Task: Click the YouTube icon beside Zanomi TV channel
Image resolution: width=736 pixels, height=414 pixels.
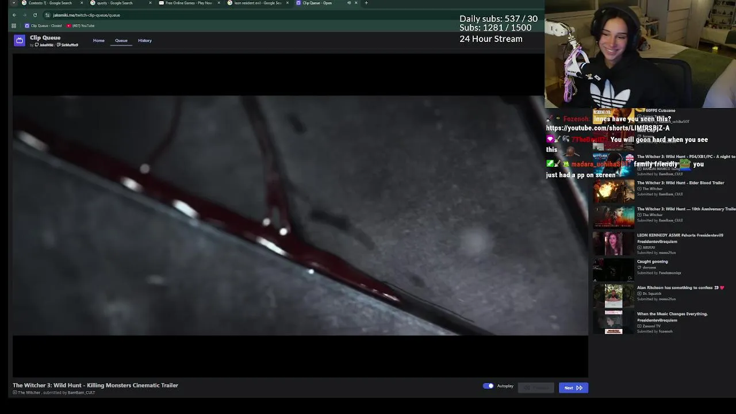Action: pos(639,326)
